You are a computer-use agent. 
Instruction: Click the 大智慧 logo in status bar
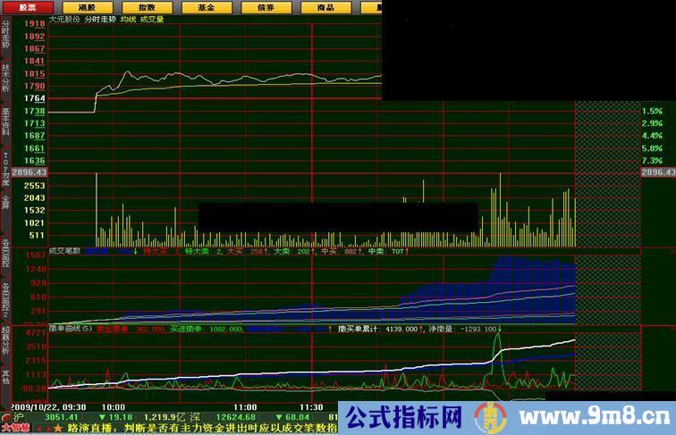[15, 428]
